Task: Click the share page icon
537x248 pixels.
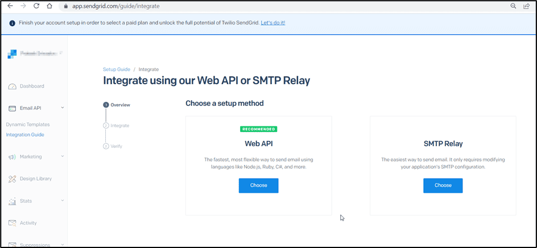Action: click(526, 6)
